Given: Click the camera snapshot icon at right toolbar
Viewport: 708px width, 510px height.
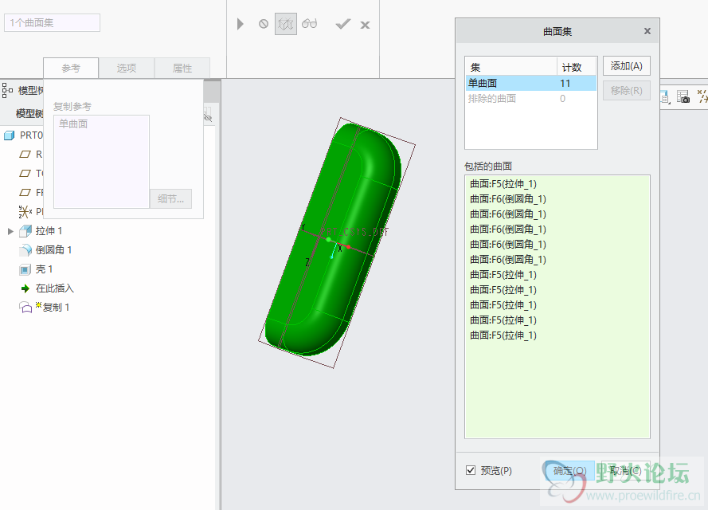Looking at the screenshot, I should click(x=683, y=96).
